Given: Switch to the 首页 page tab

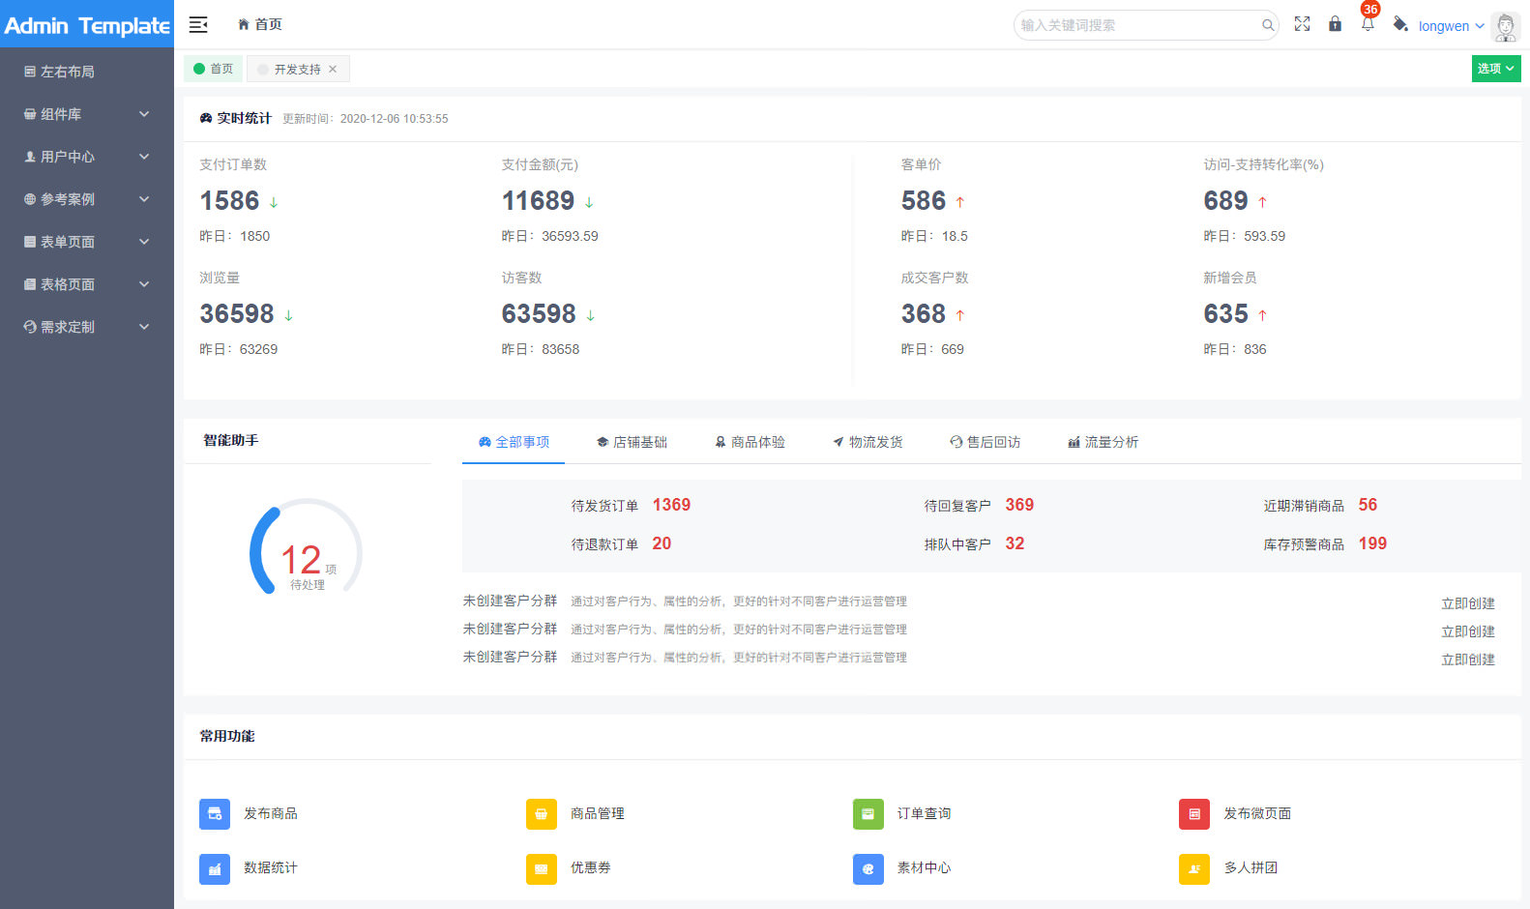Looking at the screenshot, I should [x=214, y=69].
